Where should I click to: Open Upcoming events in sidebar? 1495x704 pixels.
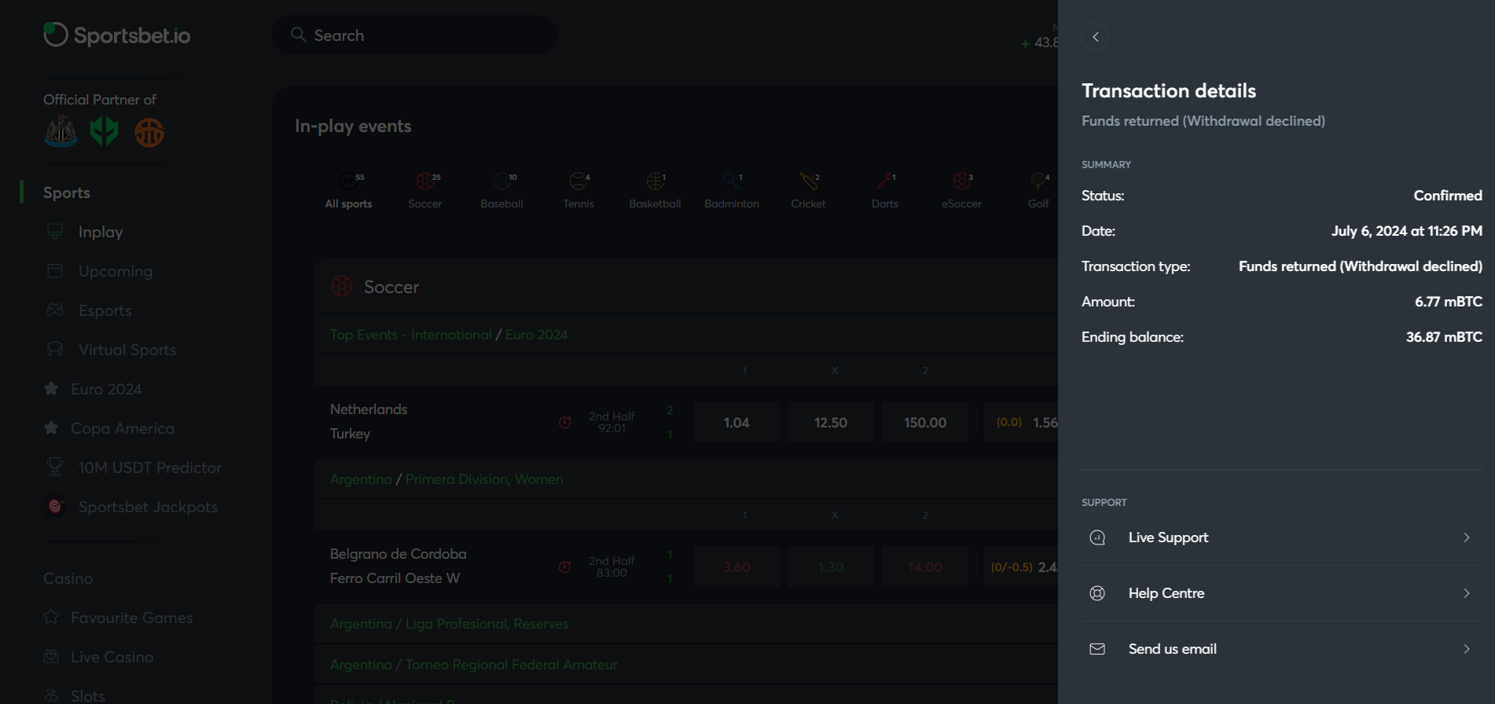click(116, 271)
